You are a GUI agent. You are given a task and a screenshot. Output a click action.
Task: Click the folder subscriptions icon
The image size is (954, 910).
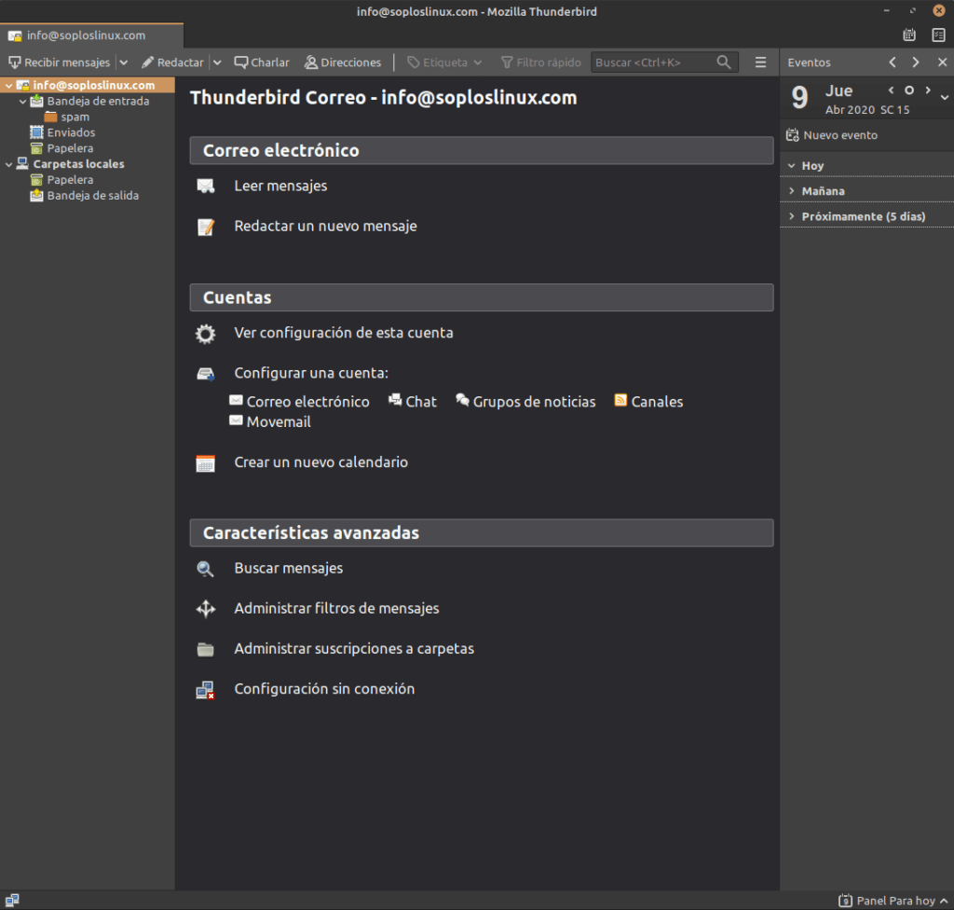[206, 649]
